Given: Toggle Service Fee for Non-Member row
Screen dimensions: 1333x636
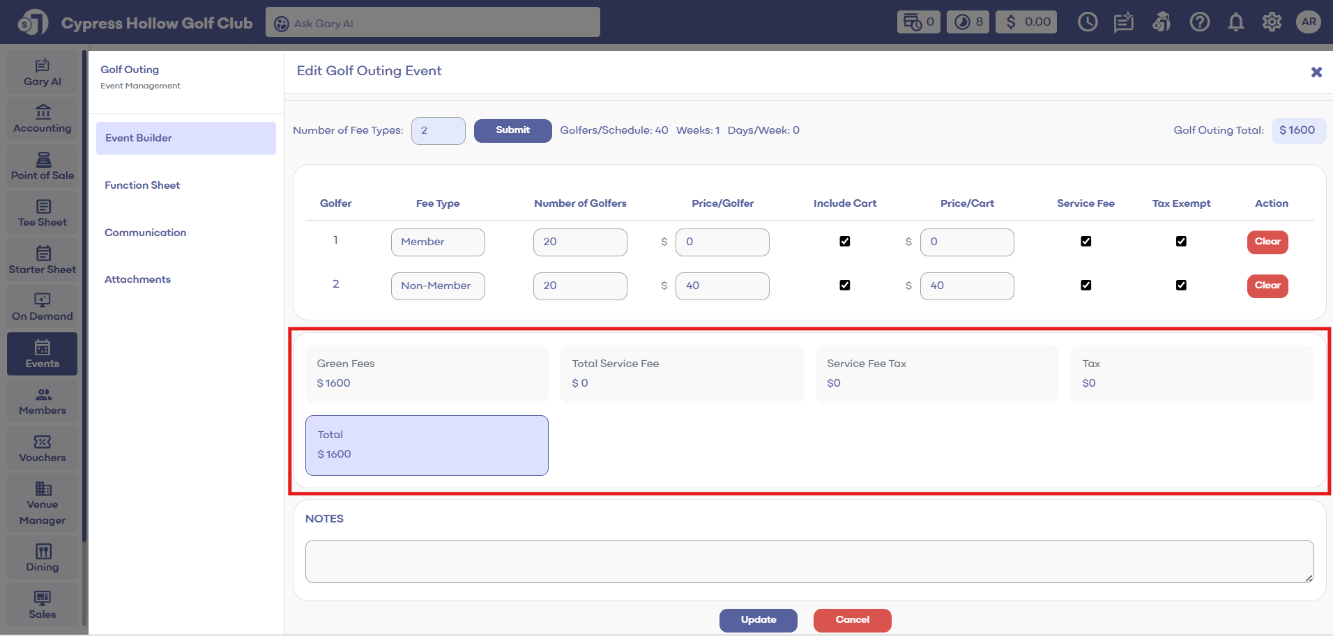Looking at the screenshot, I should 1086,286.
